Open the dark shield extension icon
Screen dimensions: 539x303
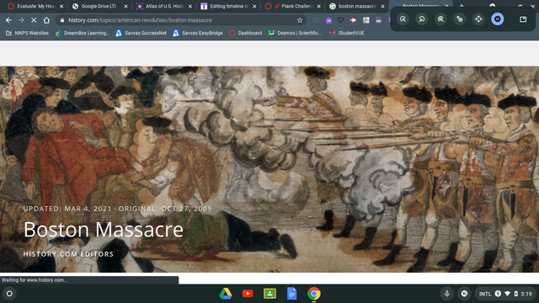[x=340, y=20]
